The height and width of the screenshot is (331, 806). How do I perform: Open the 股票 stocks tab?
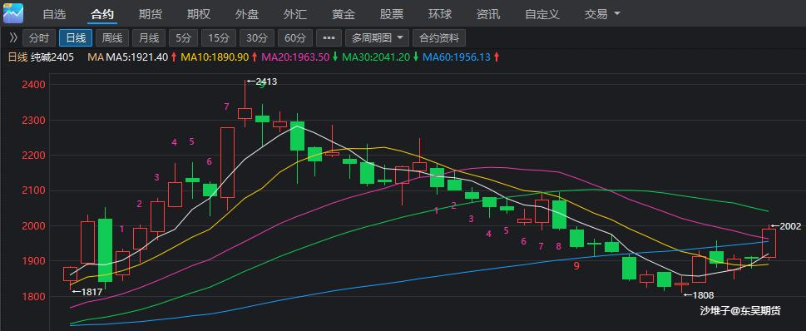[392, 14]
